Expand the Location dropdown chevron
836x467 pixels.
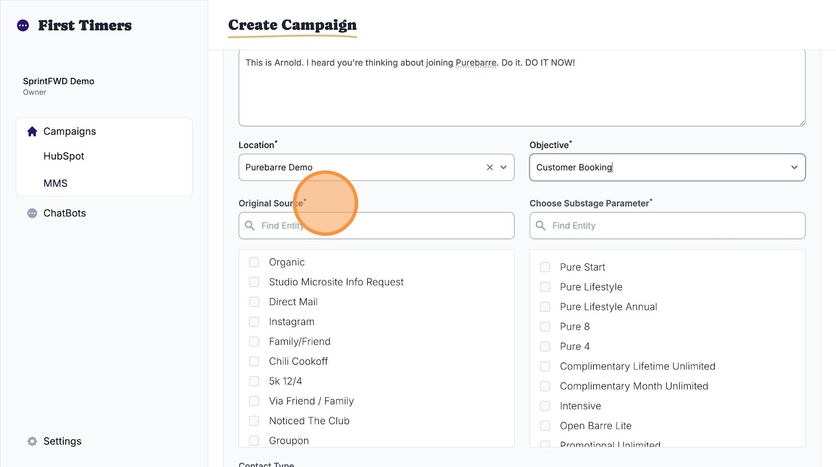(x=504, y=167)
